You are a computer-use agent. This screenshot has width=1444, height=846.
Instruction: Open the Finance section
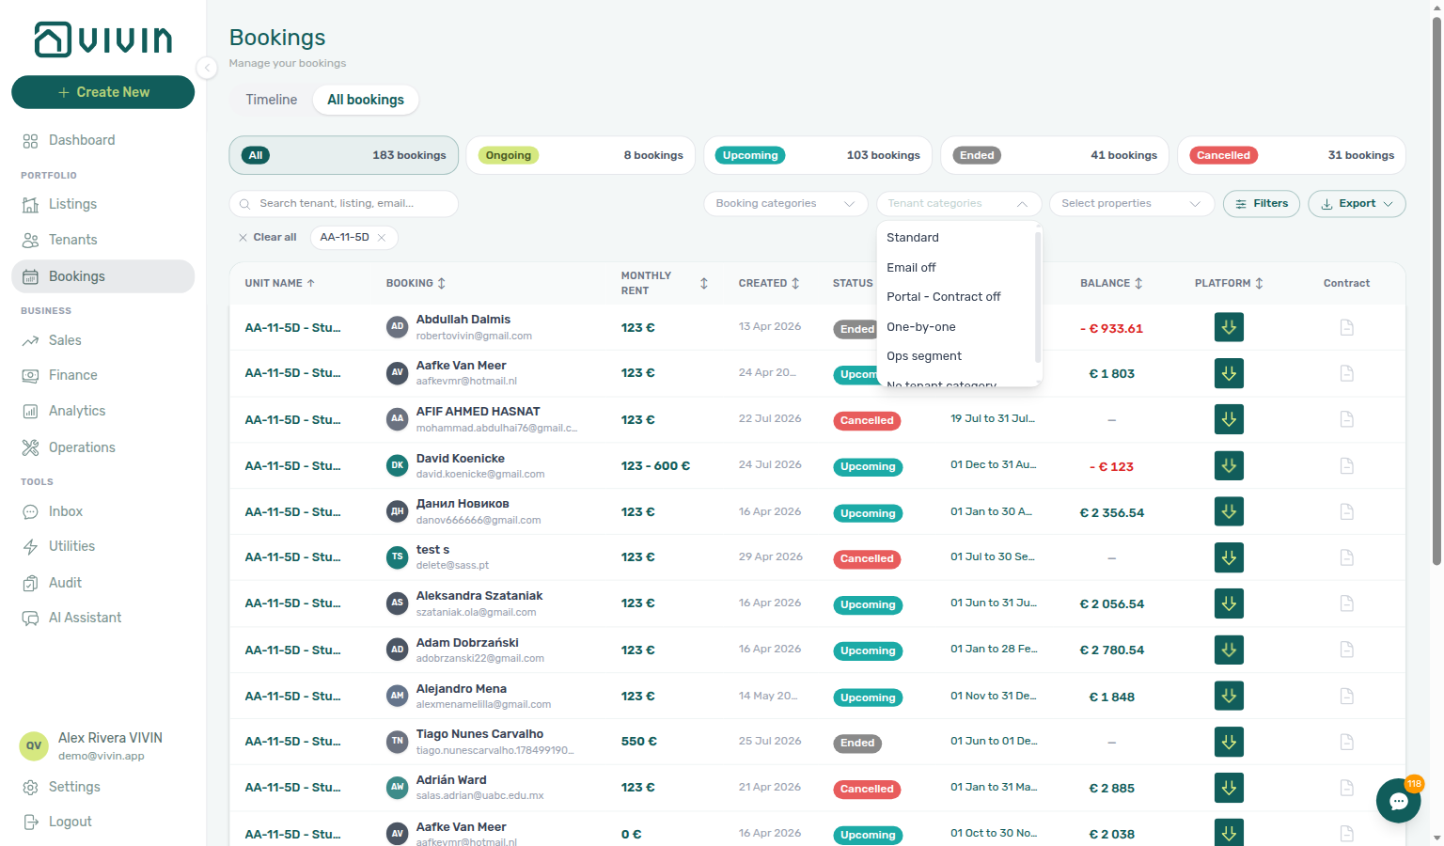[72, 375]
